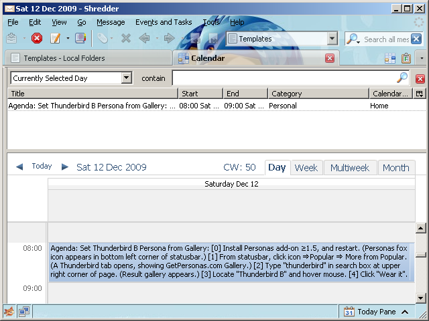Open the Address Book icon
This screenshot has width=429, height=321.
point(80,38)
